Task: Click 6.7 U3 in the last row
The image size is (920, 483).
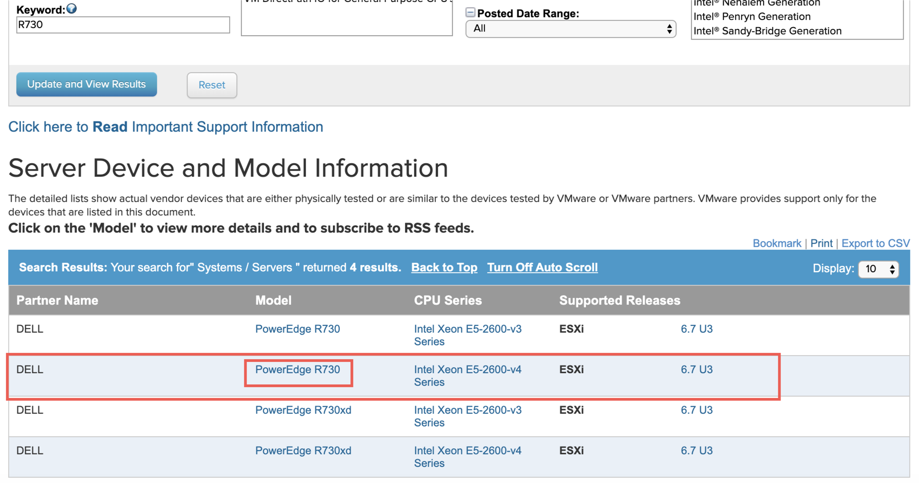Action: click(697, 451)
